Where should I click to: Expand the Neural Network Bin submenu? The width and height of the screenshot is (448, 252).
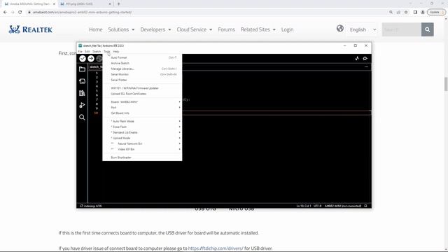(x=142, y=143)
